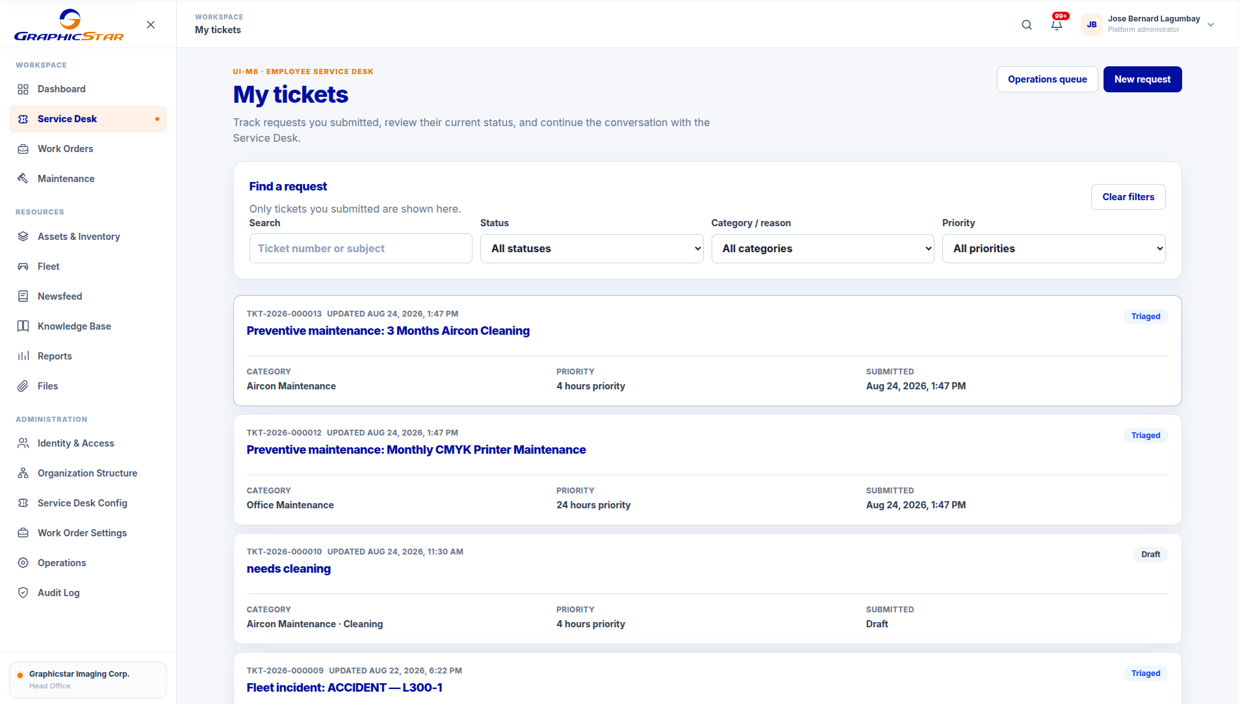Click the New request button
The image size is (1240, 704).
[1143, 79]
